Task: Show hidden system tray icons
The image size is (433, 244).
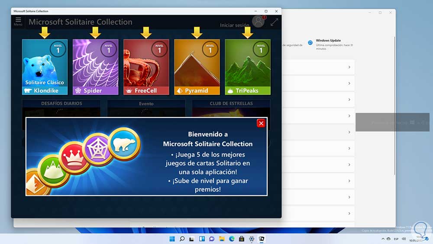Action: coord(383,239)
